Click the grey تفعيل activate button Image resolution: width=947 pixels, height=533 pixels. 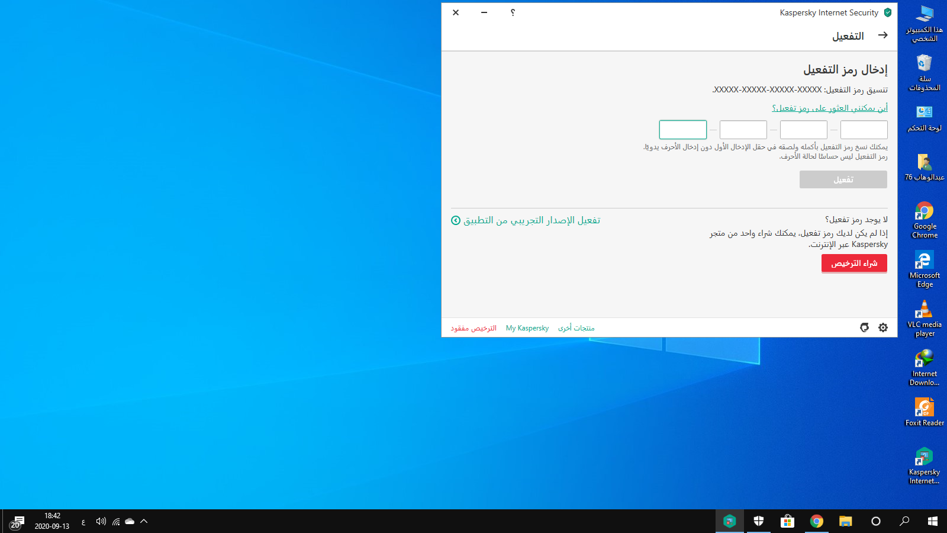point(843,179)
